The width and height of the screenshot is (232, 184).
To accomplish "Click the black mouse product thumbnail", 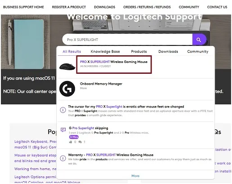I will 67,67.
